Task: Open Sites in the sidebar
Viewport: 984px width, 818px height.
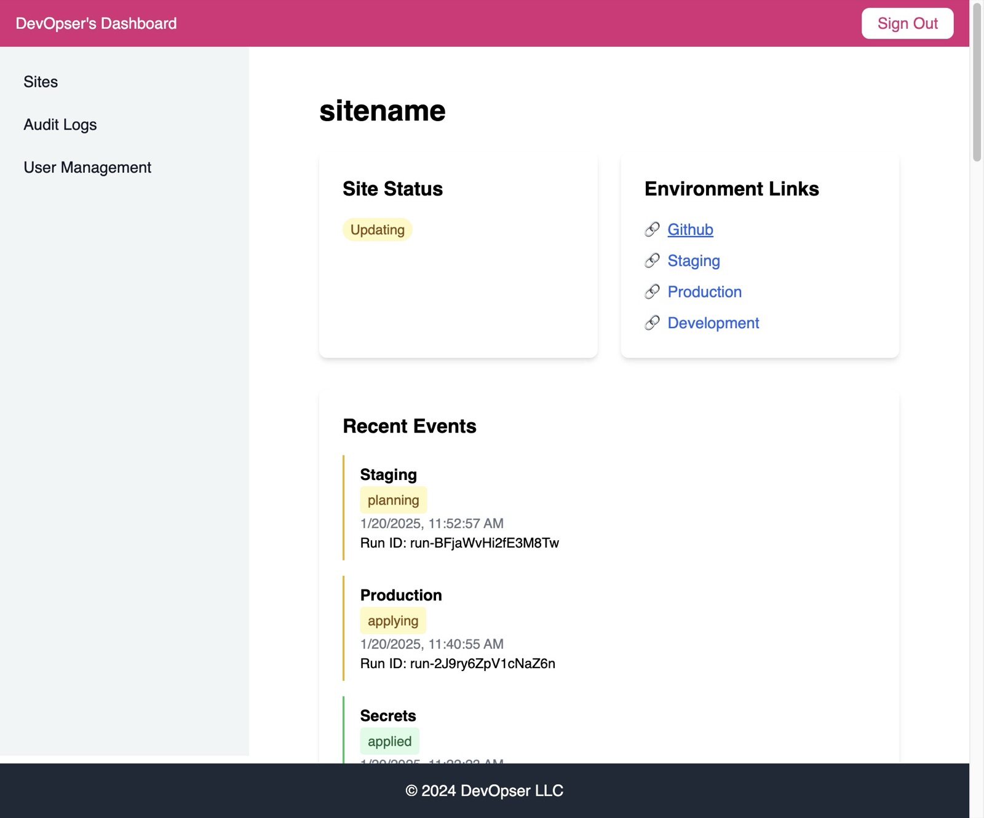Action: tap(41, 82)
